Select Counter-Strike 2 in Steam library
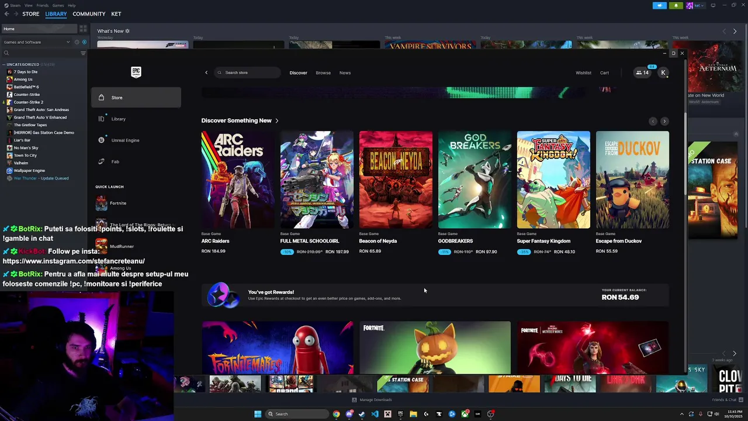 point(29,102)
